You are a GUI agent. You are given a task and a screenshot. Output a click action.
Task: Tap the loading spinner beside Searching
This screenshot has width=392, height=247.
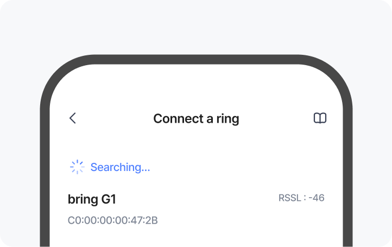[x=77, y=167]
